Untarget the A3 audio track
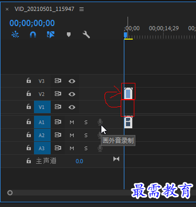196x207 pixels. tap(42, 148)
